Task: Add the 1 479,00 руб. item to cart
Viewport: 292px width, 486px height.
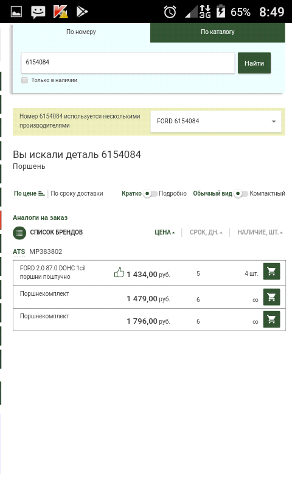Action: [x=271, y=297]
